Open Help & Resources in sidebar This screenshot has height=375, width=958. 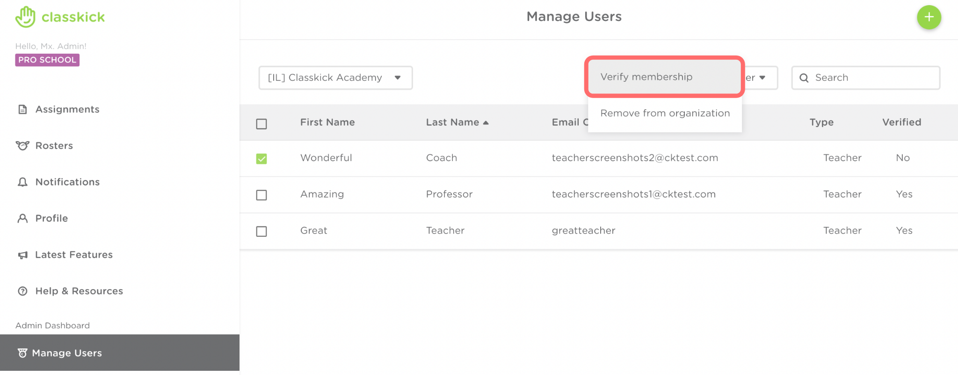pyautogui.click(x=79, y=291)
